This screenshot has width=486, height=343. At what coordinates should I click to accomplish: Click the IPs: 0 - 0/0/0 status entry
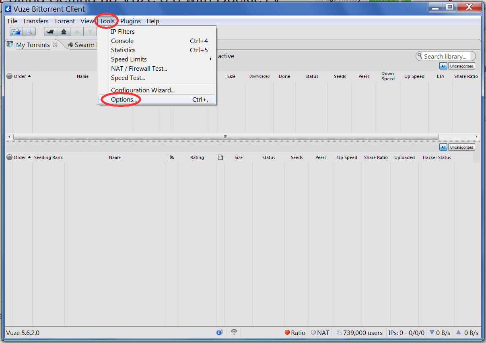coord(406,333)
